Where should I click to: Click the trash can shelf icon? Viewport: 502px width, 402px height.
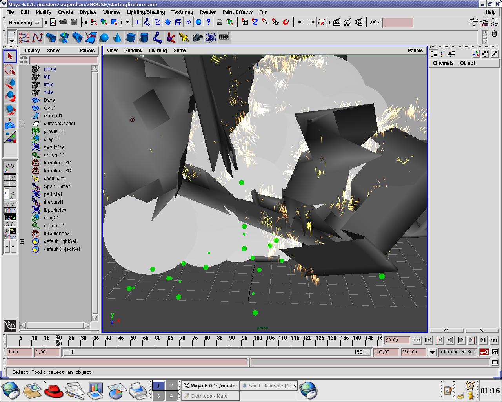point(494,34)
